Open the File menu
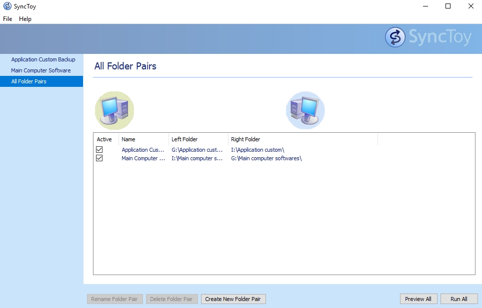Screen dimensions: 482x308 pos(7,18)
